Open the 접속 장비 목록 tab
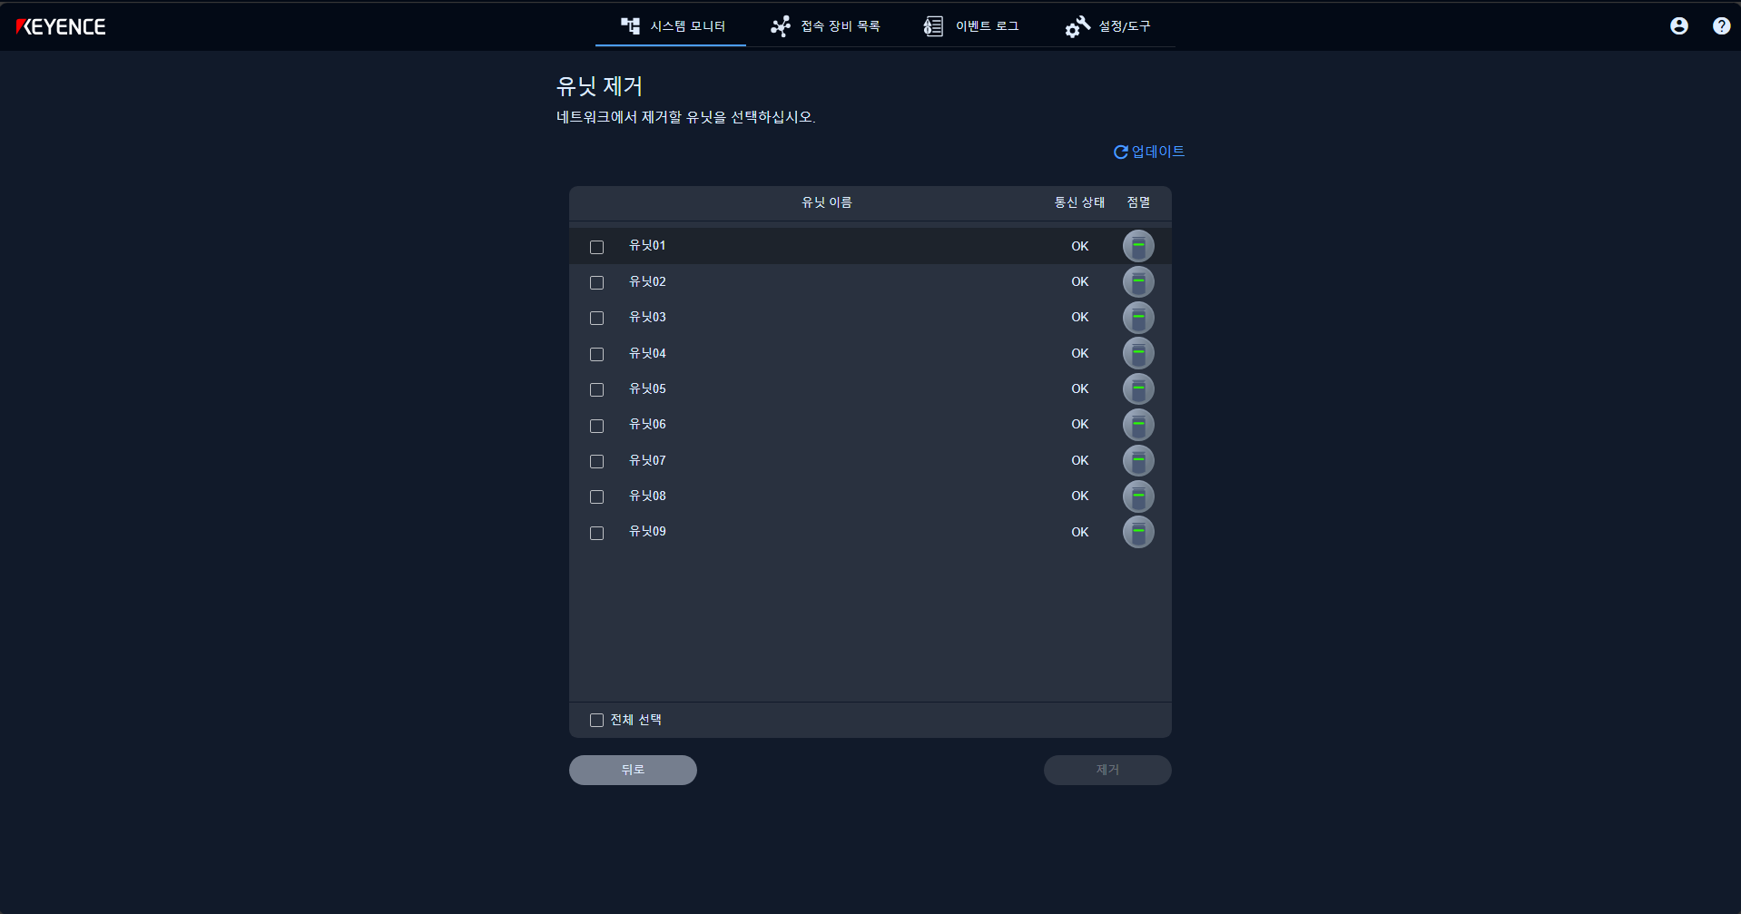This screenshot has width=1741, height=914. point(826,26)
